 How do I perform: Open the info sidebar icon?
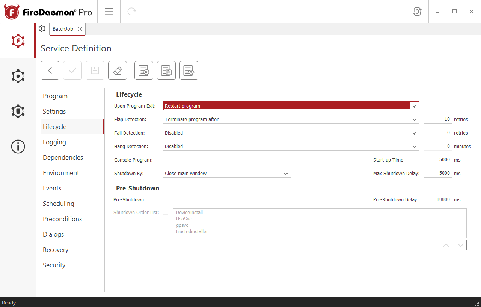(18, 147)
